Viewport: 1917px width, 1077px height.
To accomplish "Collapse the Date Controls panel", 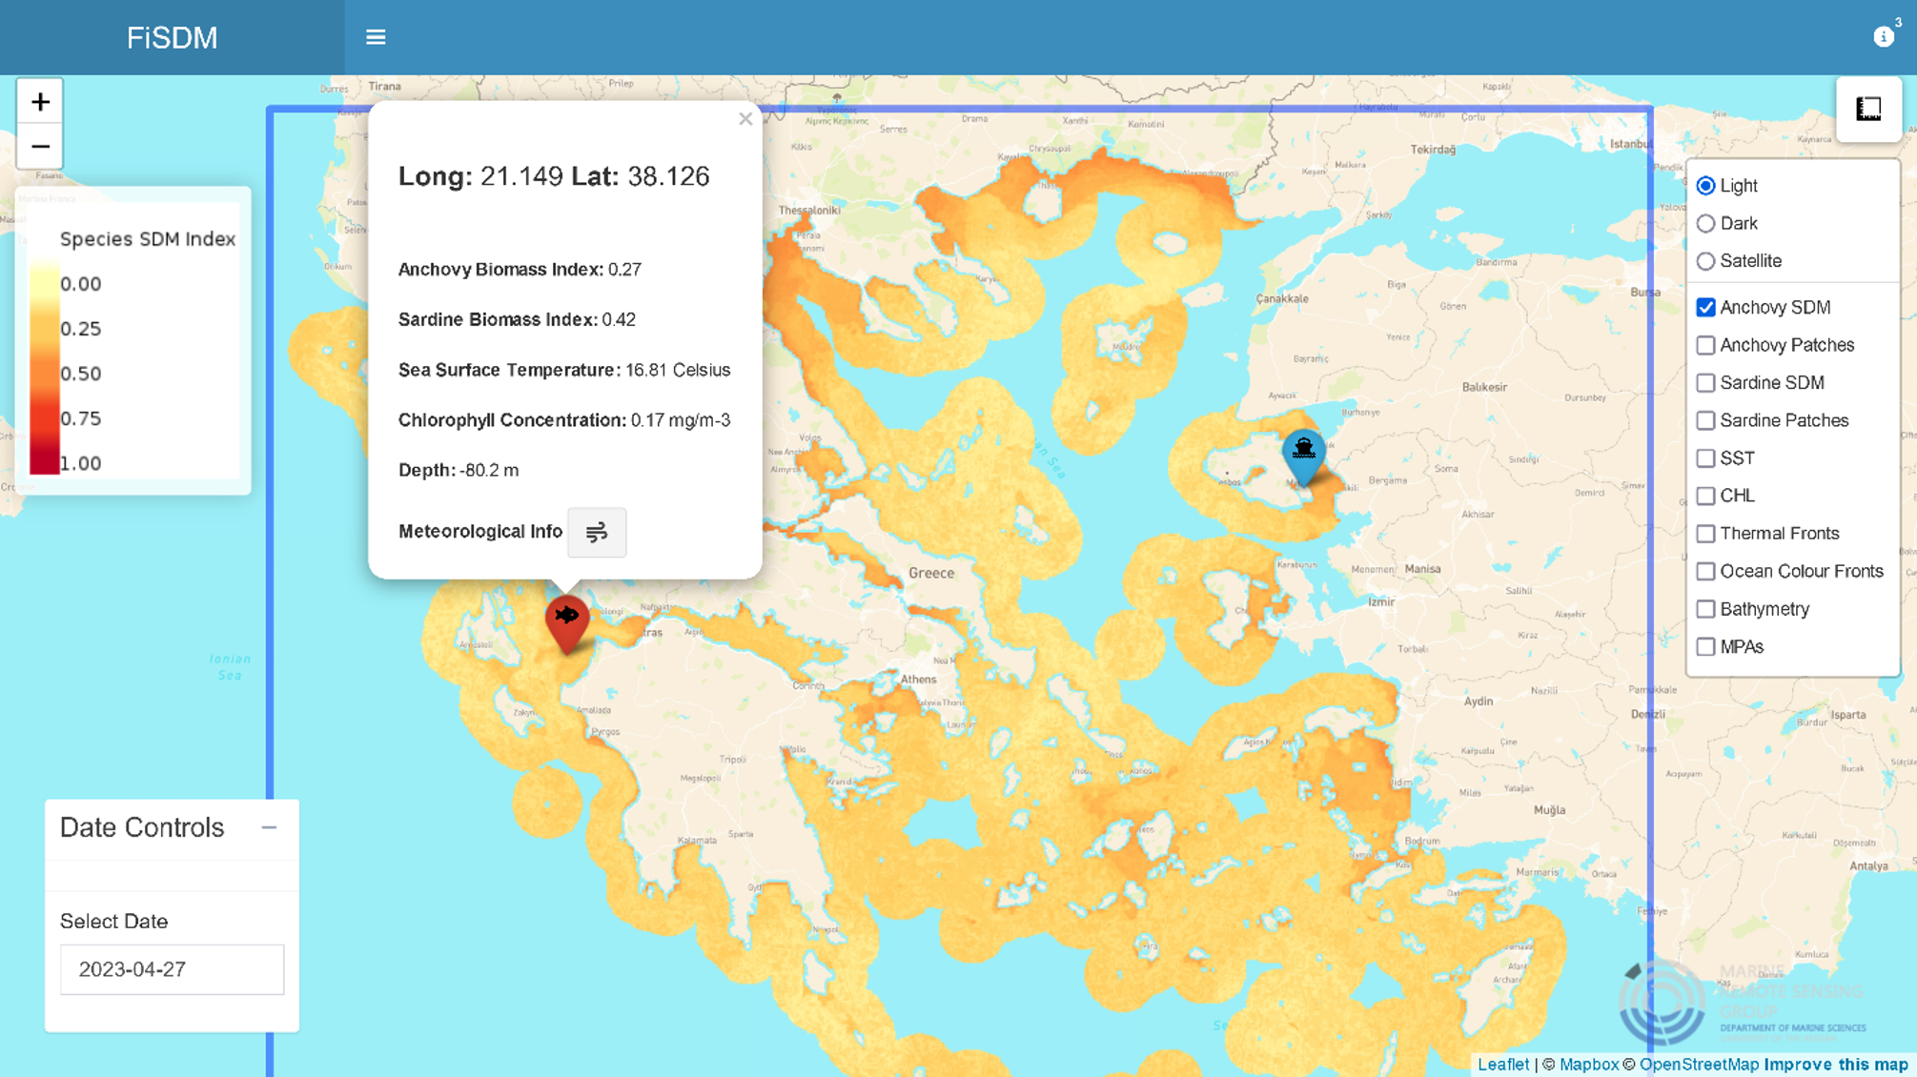I will coord(269,827).
